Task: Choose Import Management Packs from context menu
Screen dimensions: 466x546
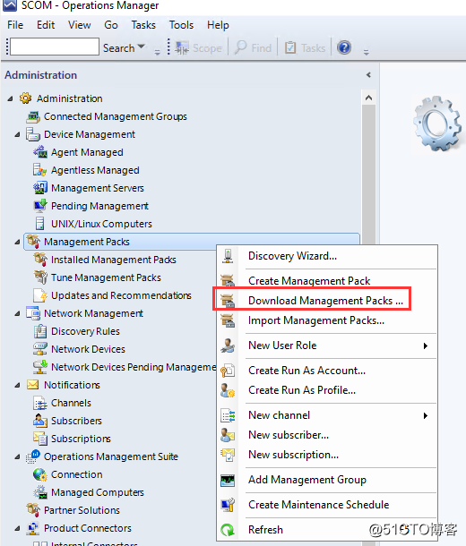Action: pyautogui.click(x=325, y=320)
